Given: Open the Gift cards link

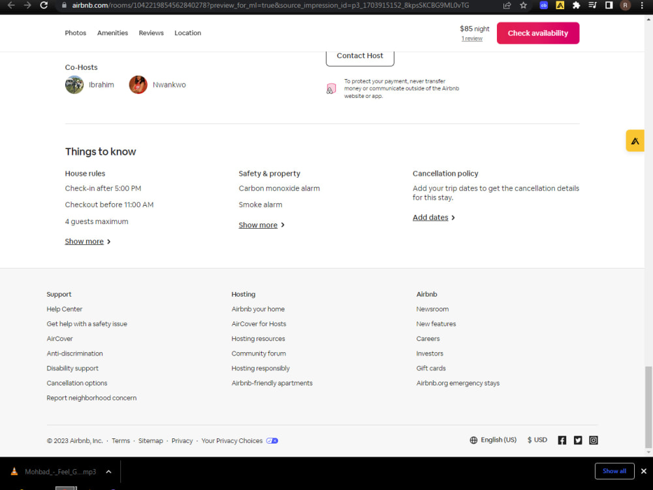Looking at the screenshot, I should click(431, 368).
